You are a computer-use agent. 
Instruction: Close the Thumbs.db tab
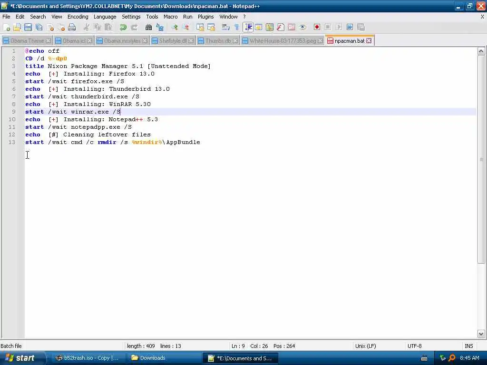point(235,41)
